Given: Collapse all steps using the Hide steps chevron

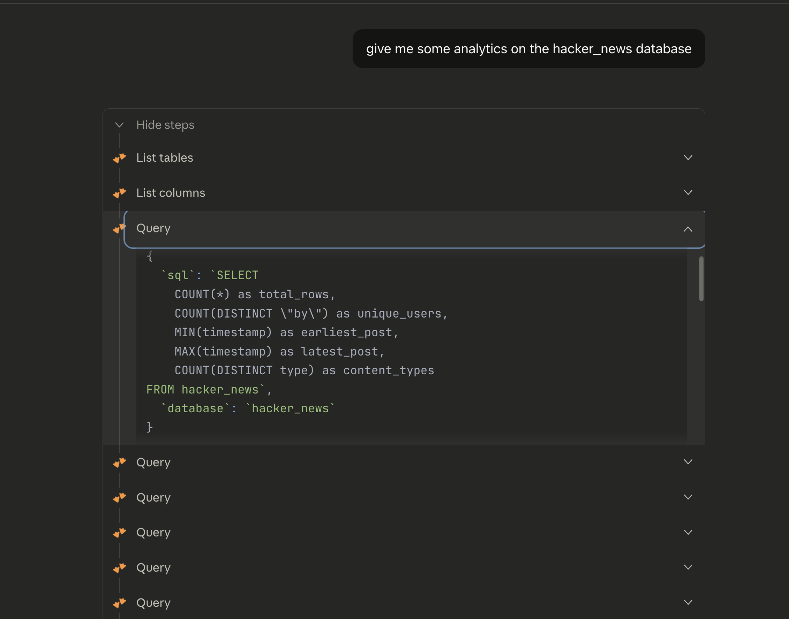Looking at the screenshot, I should [120, 125].
